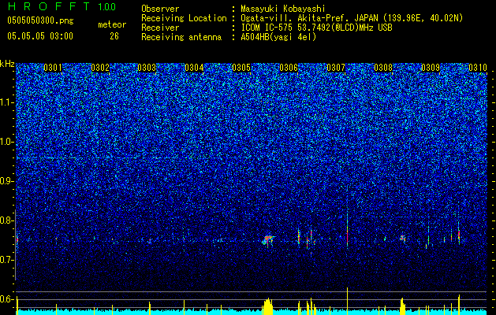Click the HROFFT 1.0.0 title text

pos(62,6)
